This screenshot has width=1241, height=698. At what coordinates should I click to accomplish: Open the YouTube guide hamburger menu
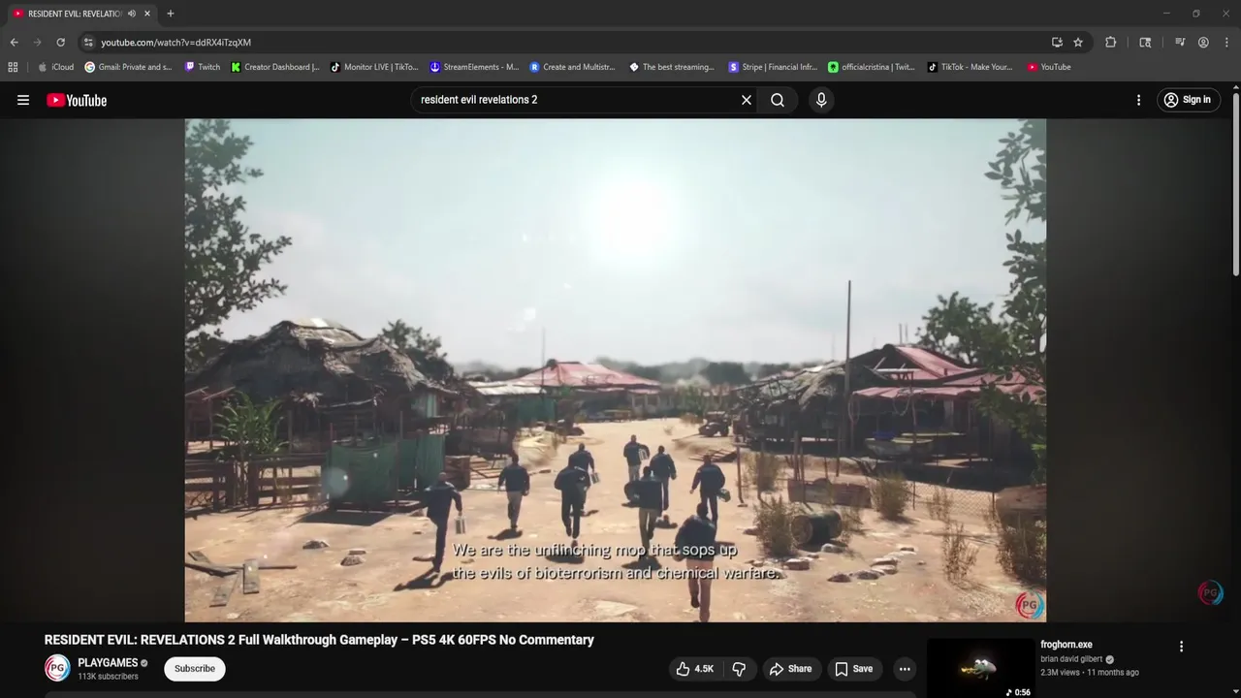23,100
